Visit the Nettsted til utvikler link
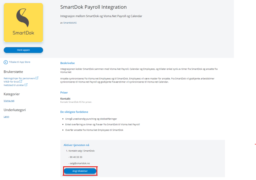Image resolution: width=256 pixels, height=180 pixels. click(x=14, y=85)
